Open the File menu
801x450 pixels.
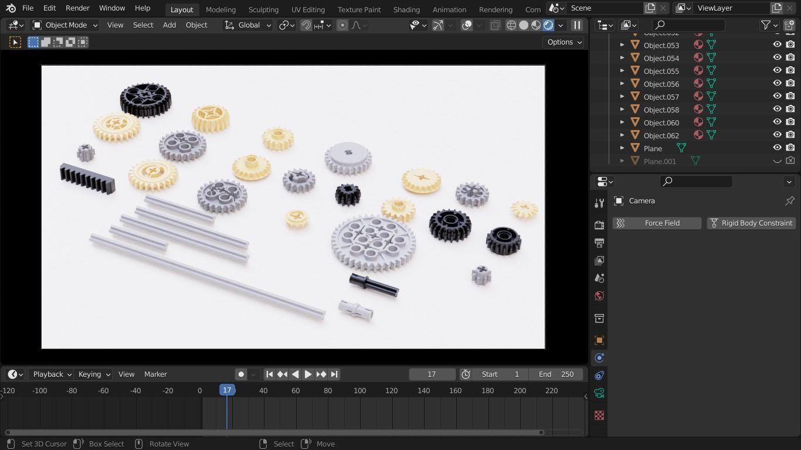click(28, 8)
